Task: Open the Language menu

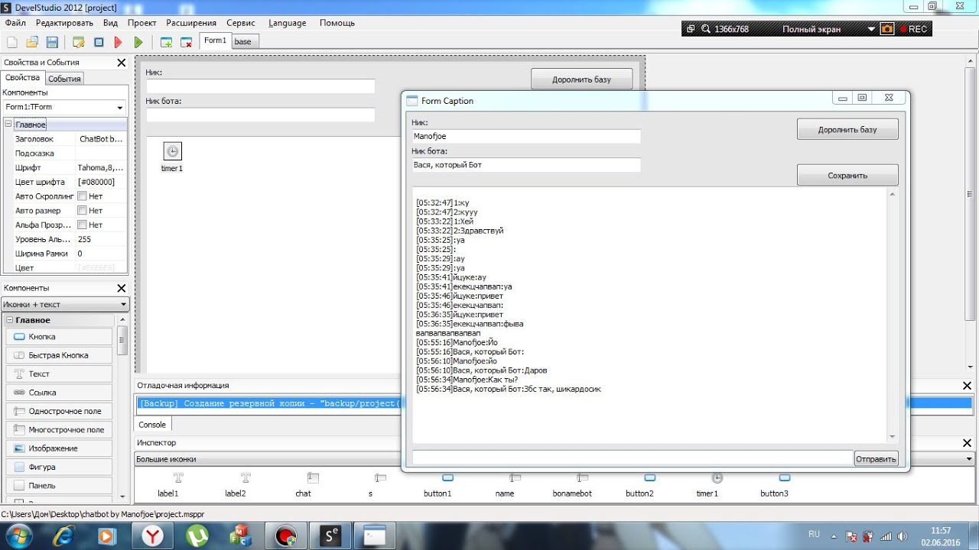Action: click(288, 23)
